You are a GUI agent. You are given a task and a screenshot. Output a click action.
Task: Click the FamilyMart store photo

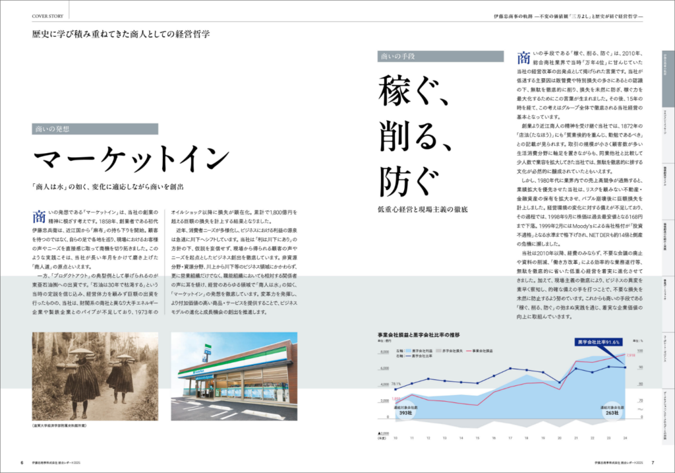coord(234,376)
